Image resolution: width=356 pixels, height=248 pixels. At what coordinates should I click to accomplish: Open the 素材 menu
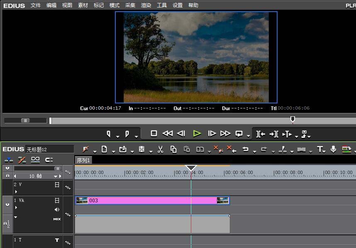point(83,5)
